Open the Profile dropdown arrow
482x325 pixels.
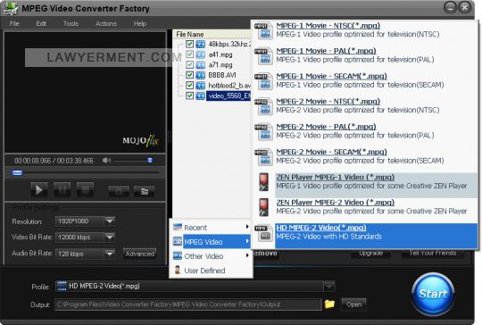(329, 287)
